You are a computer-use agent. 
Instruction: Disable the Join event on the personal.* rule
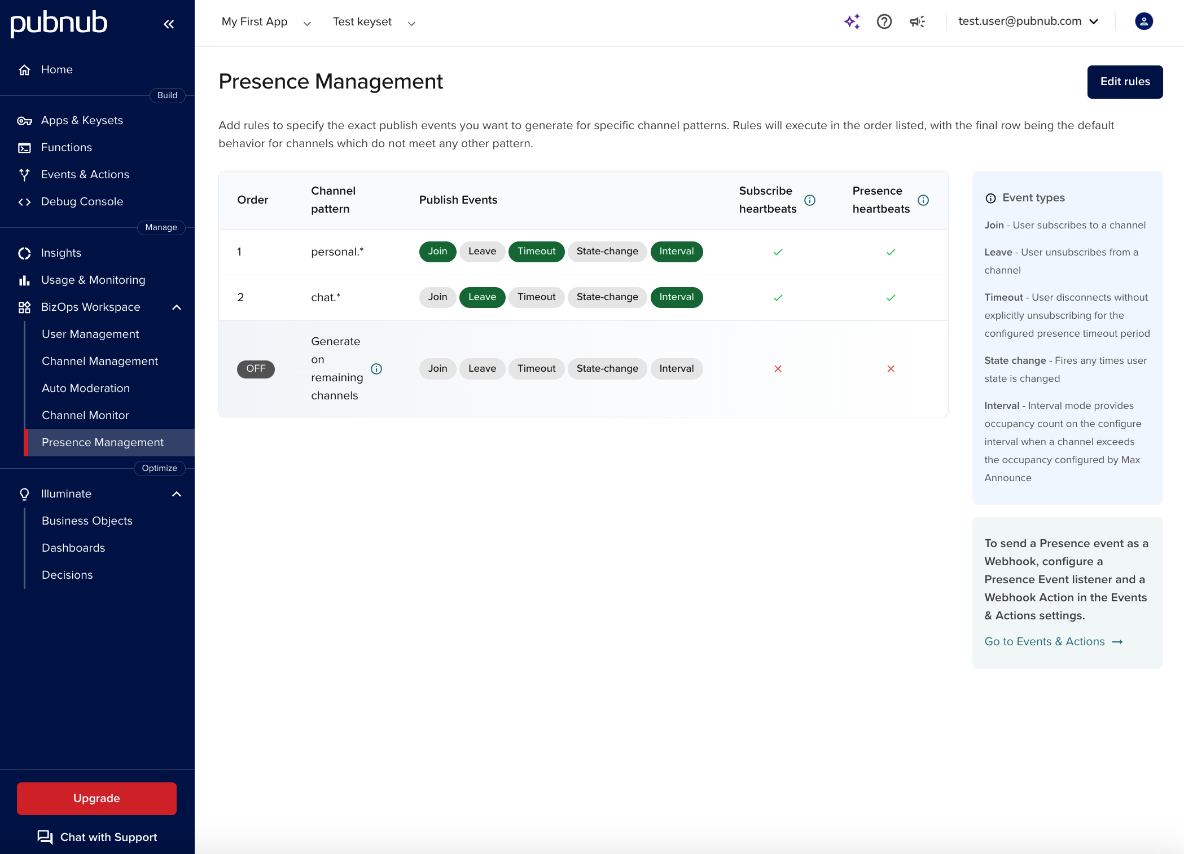click(x=437, y=252)
